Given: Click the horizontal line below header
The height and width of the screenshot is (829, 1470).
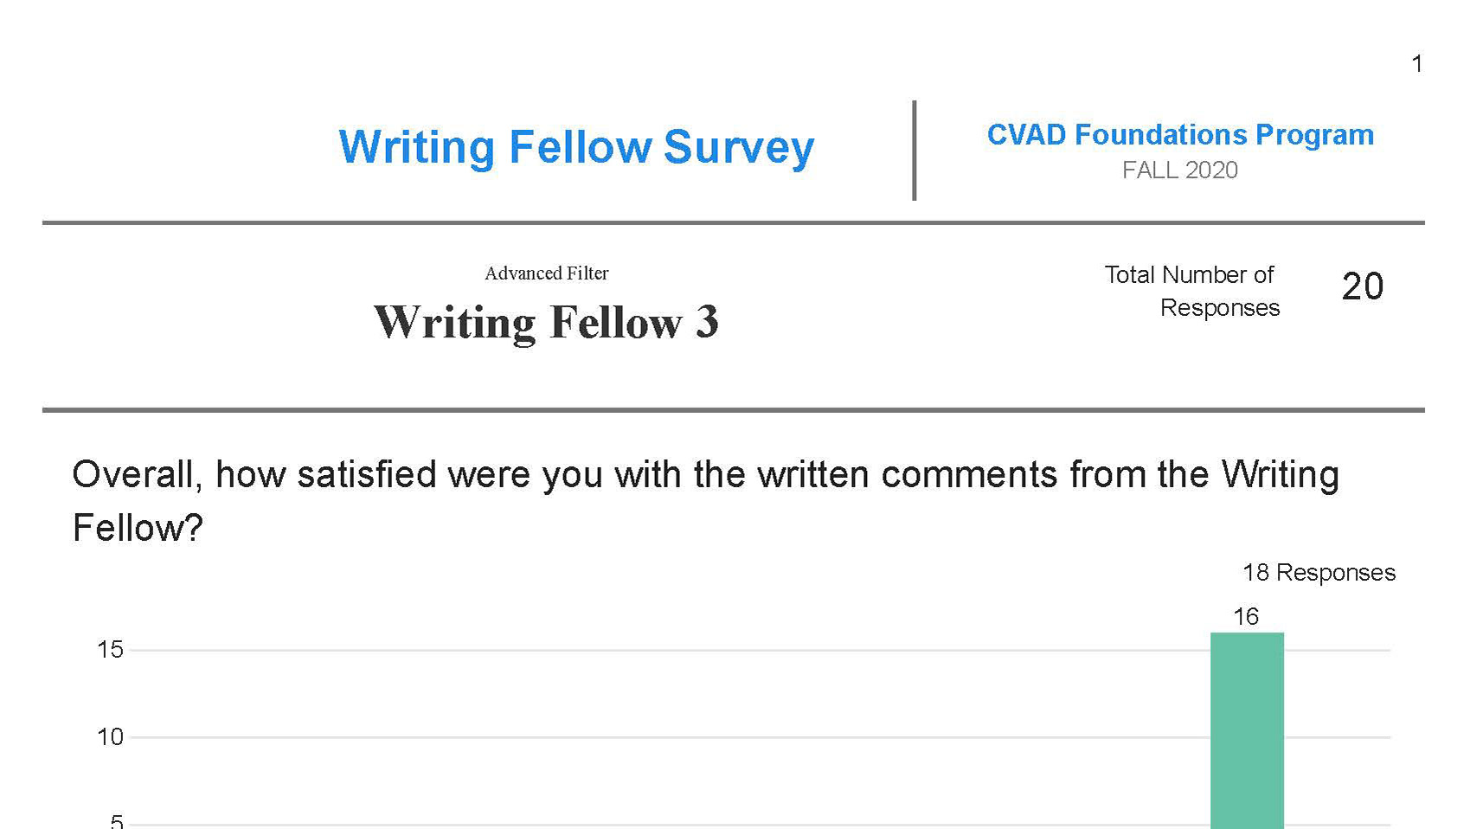Looking at the screenshot, I should pos(734,223).
